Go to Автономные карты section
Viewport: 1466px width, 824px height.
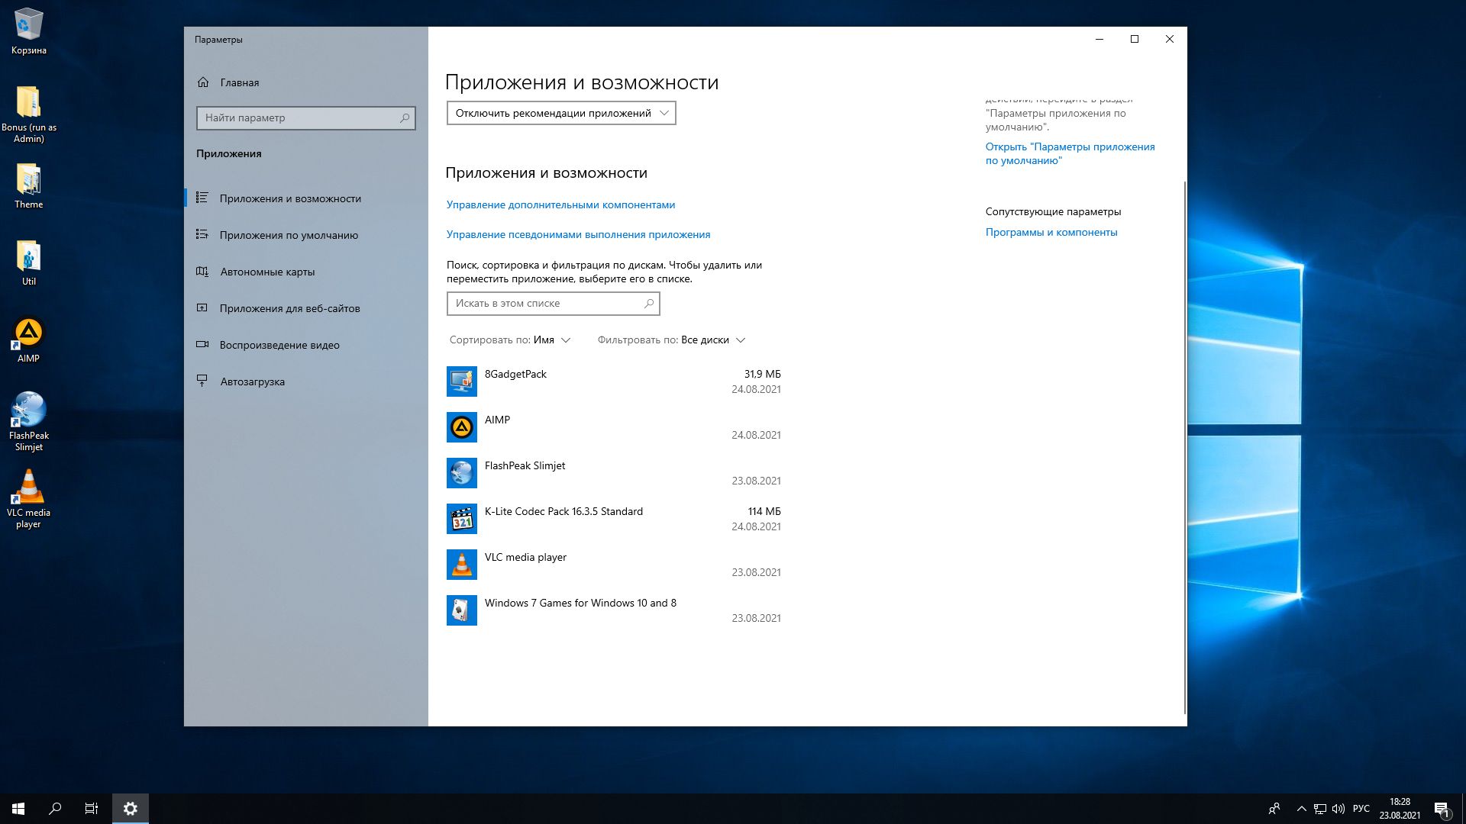point(267,272)
